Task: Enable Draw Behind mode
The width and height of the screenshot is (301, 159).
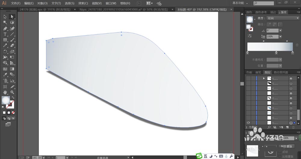Action: (9, 118)
